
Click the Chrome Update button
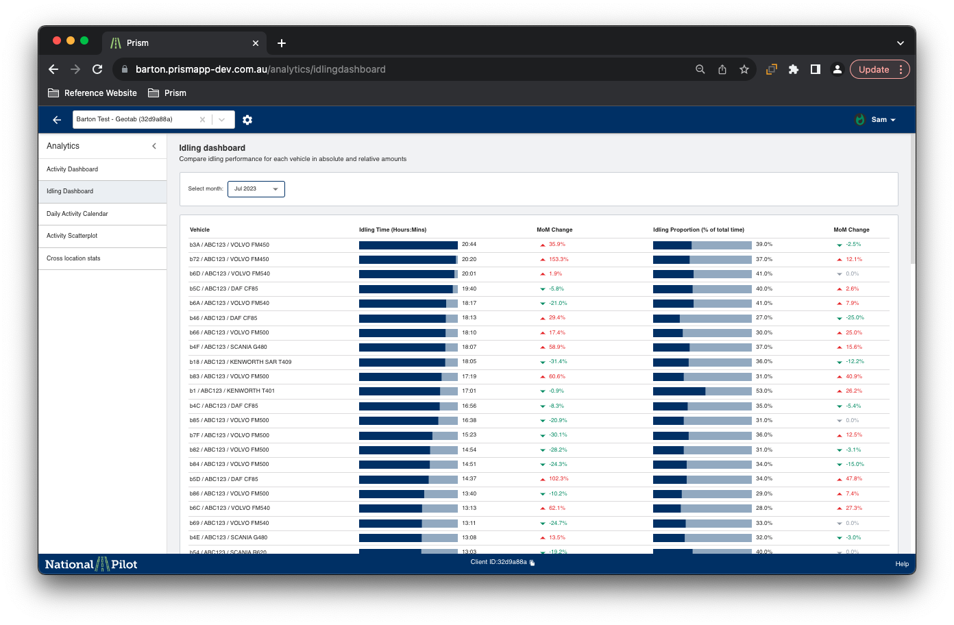pos(874,69)
